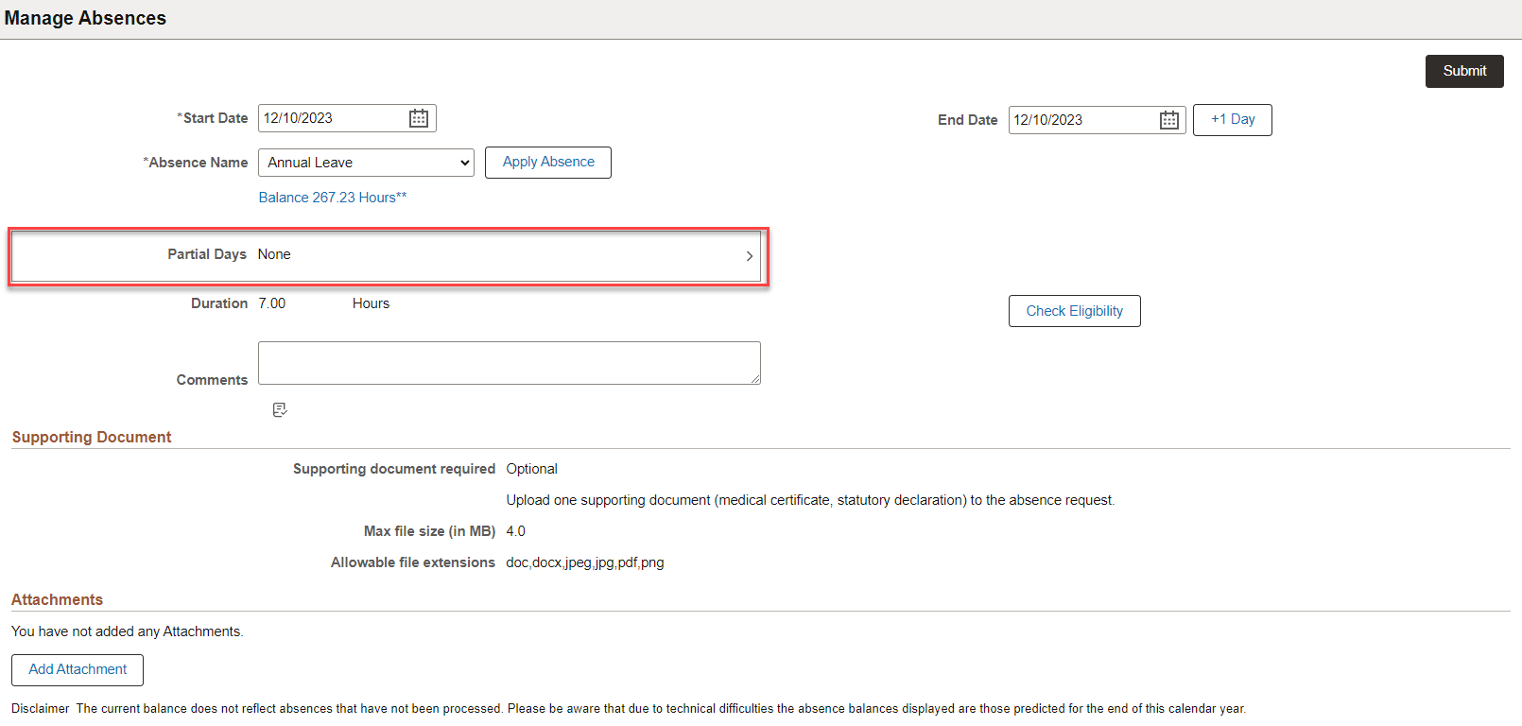Click the Attachments section heading
The width and height of the screenshot is (1522, 726).
(x=57, y=599)
